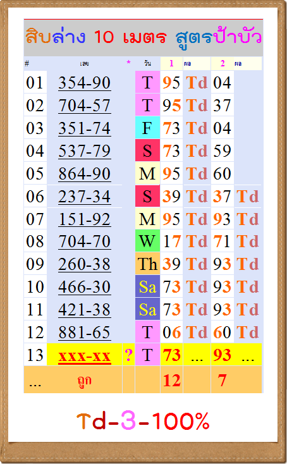Select the red total 12 in bottom row
This screenshot has width=287, height=464.
pyautogui.click(x=171, y=381)
